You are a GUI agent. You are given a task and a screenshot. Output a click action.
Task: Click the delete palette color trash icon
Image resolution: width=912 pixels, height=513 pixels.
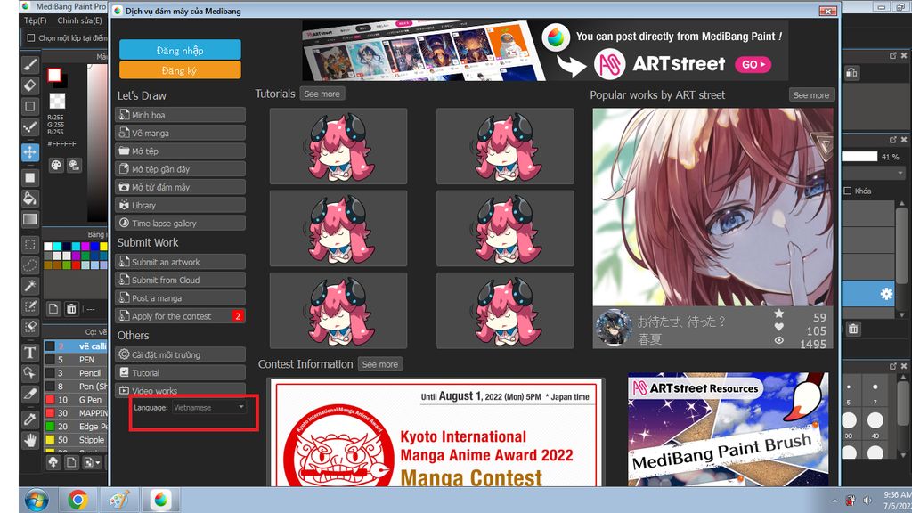pyautogui.click(x=71, y=308)
